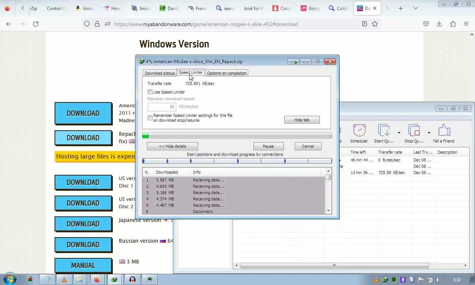Open the Download status tab

160,73
